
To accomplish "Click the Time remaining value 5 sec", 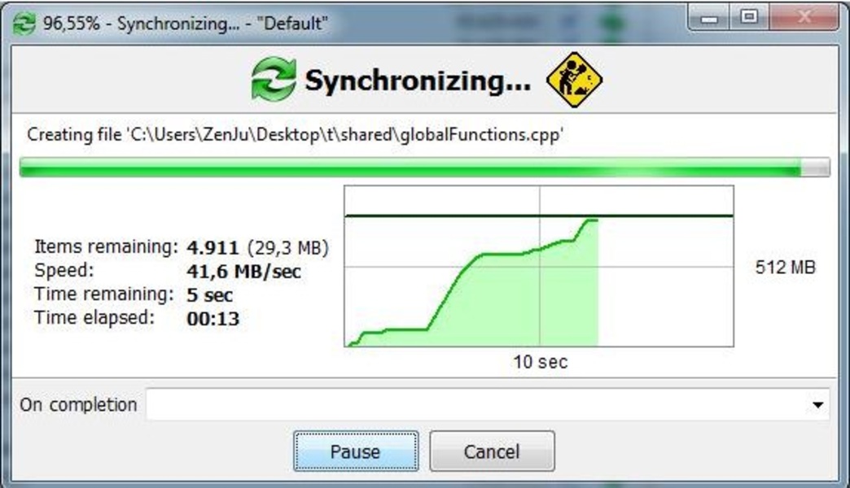I will (x=210, y=295).
